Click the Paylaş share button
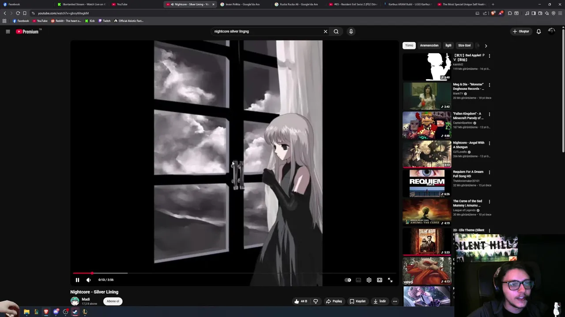 click(334, 301)
